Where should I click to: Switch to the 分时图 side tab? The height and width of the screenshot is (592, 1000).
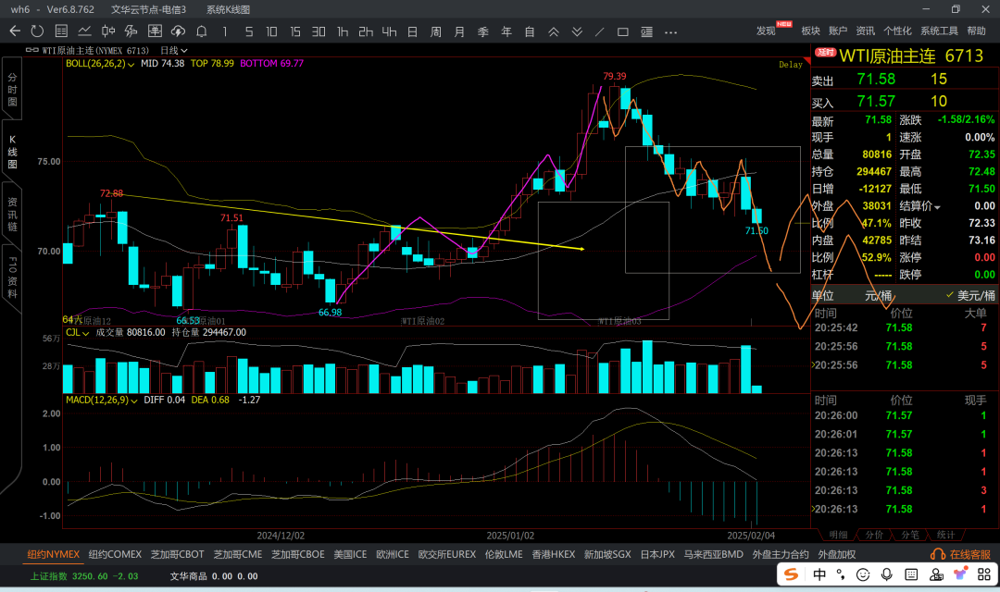[12, 90]
